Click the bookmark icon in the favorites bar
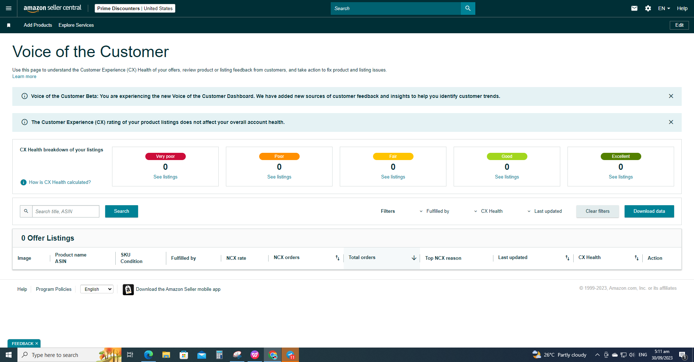 point(9,25)
